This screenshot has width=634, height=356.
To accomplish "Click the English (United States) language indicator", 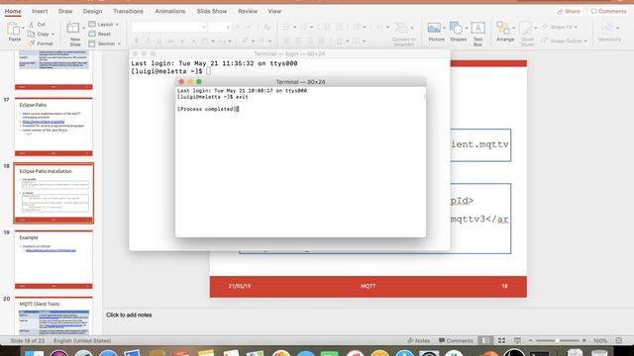I will [82, 340].
